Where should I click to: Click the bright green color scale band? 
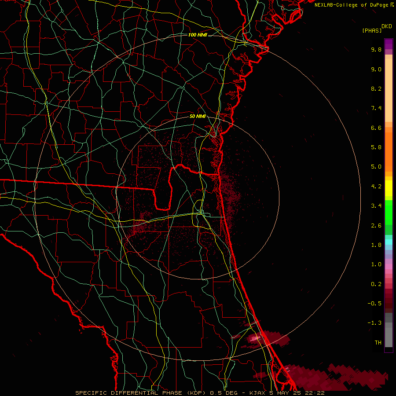click(389, 212)
